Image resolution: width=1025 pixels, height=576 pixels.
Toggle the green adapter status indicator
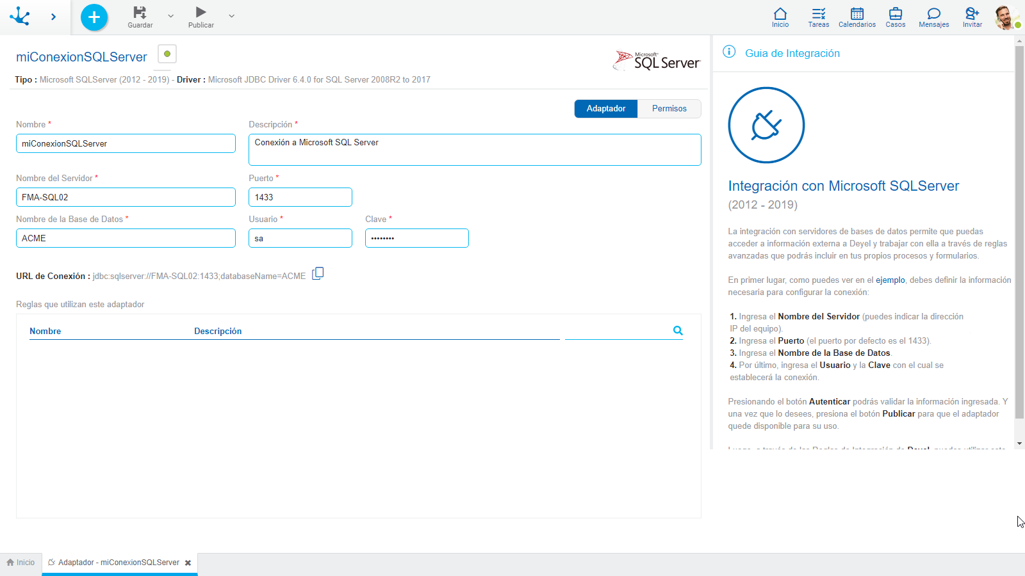tap(167, 54)
